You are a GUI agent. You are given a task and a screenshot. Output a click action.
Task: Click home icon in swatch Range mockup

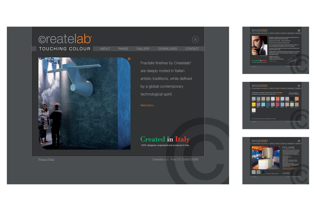(299, 86)
